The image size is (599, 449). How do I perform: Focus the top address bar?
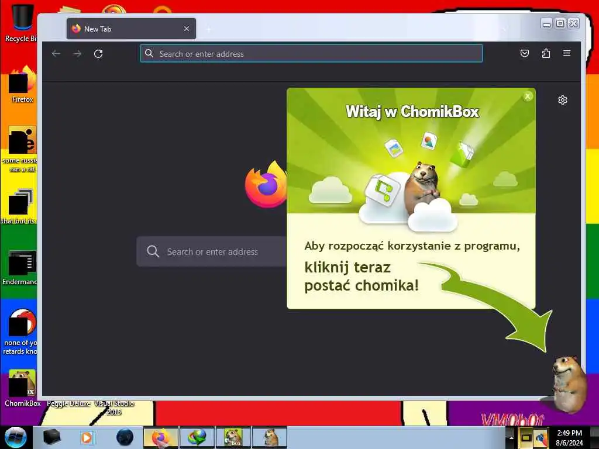(x=311, y=53)
